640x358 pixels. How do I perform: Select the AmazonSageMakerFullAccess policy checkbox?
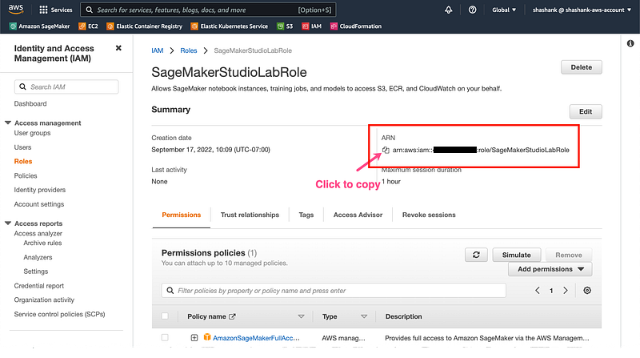coord(166,337)
